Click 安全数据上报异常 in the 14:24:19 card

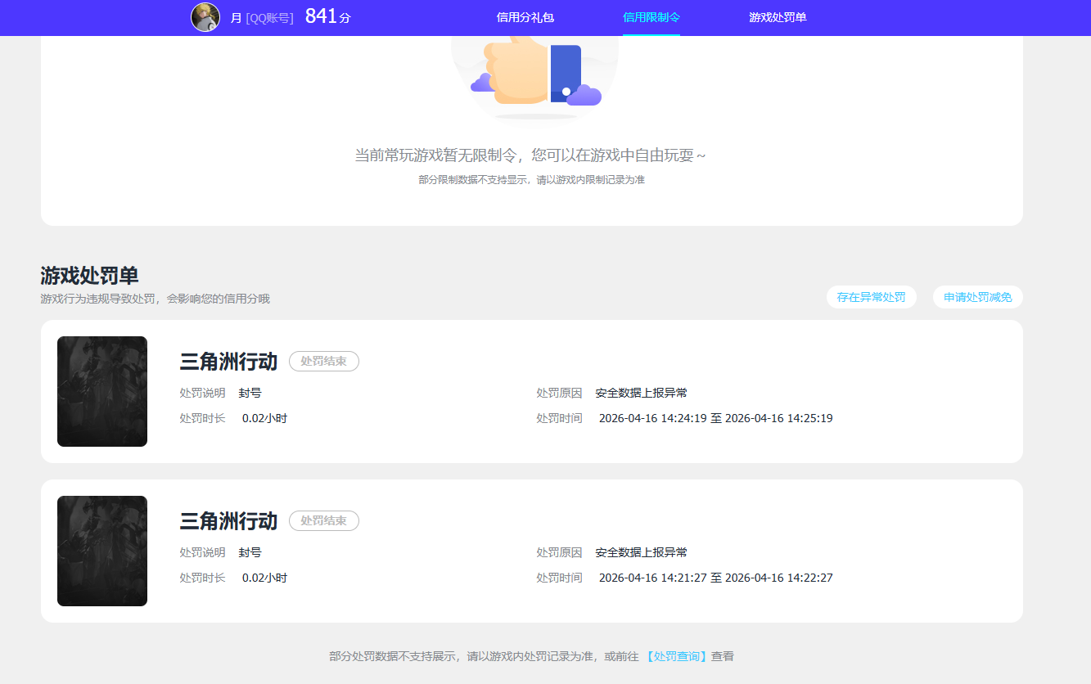pyautogui.click(x=642, y=393)
